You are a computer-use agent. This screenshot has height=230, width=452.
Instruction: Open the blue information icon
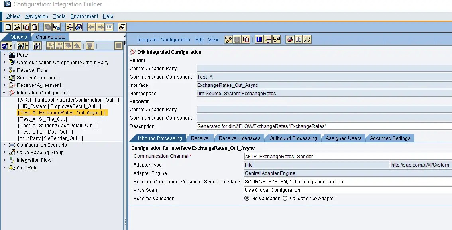pos(259,39)
